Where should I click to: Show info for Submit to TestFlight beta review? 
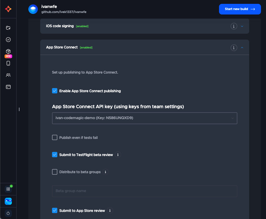pyautogui.click(x=118, y=155)
